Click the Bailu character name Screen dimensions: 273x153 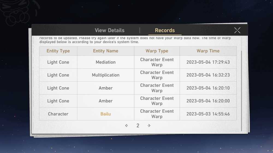coord(105,114)
